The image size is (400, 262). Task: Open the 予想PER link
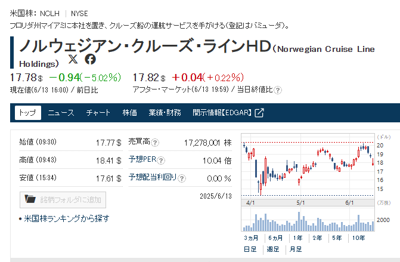click(x=142, y=159)
